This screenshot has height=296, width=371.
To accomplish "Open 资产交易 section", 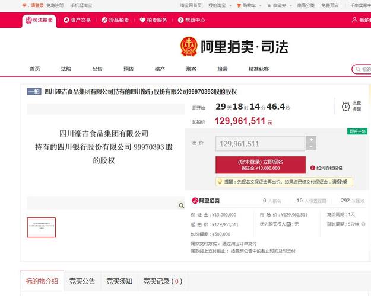I will [77, 20].
